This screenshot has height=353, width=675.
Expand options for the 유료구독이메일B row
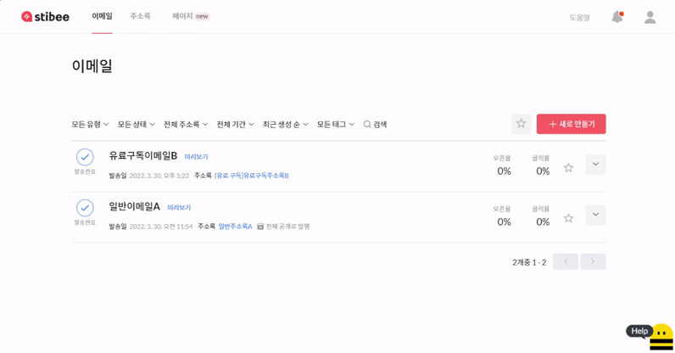pos(595,165)
